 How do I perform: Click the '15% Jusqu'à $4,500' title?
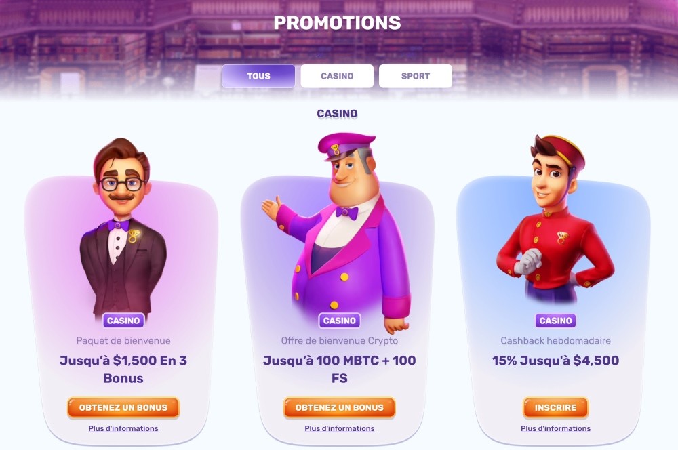click(x=555, y=361)
